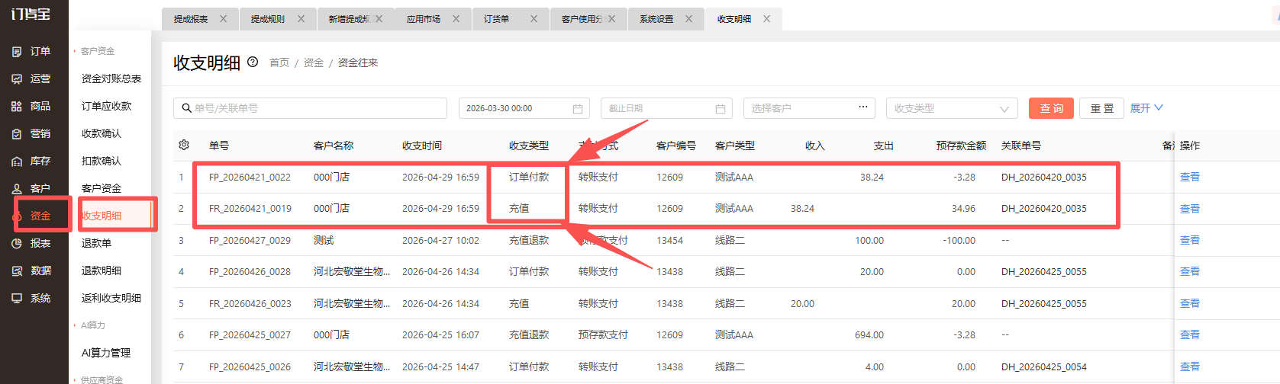This screenshot has height=384, width=1280.
Task: Open 退款明细 in the submenu
Action: pos(102,270)
